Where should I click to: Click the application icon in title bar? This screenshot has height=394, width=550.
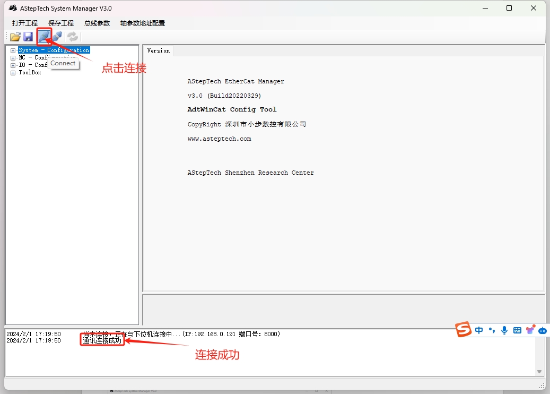(x=13, y=8)
